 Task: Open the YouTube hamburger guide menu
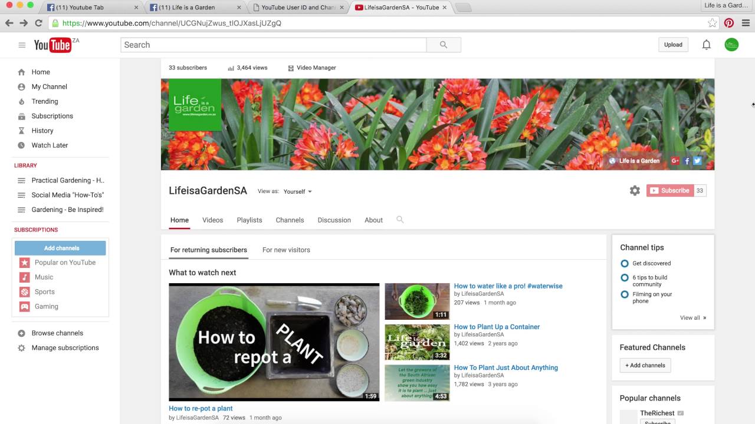pyautogui.click(x=22, y=45)
